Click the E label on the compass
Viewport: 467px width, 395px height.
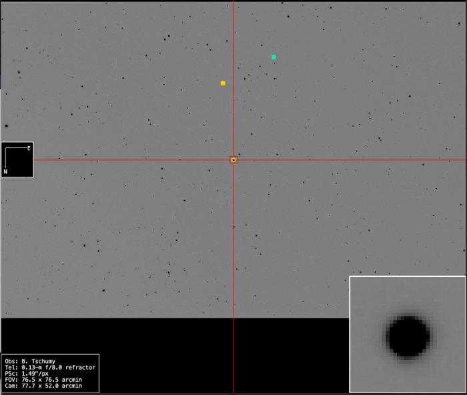point(29,148)
